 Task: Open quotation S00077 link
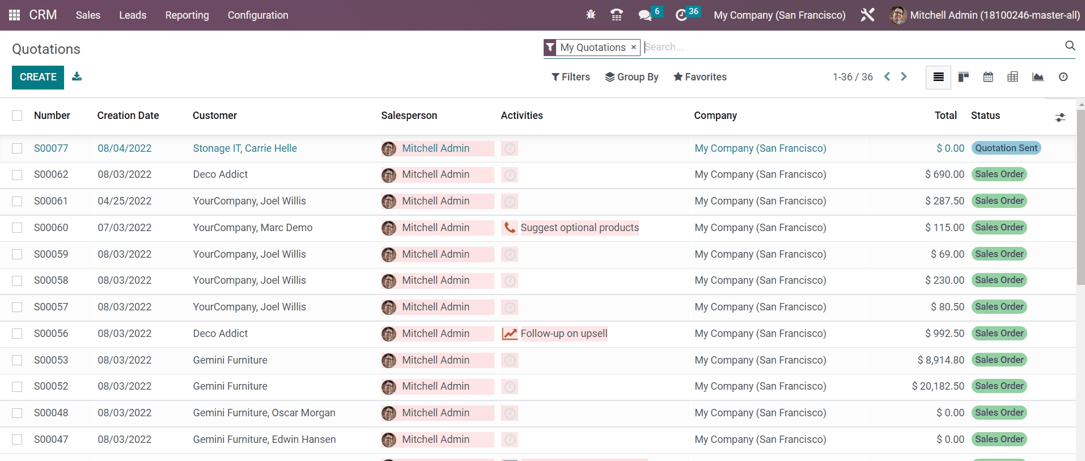pyautogui.click(x=51, y=148)
